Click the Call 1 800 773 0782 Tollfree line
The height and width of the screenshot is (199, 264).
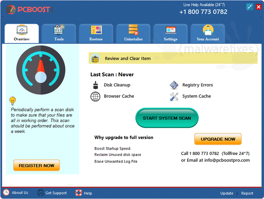pos(215,153)
